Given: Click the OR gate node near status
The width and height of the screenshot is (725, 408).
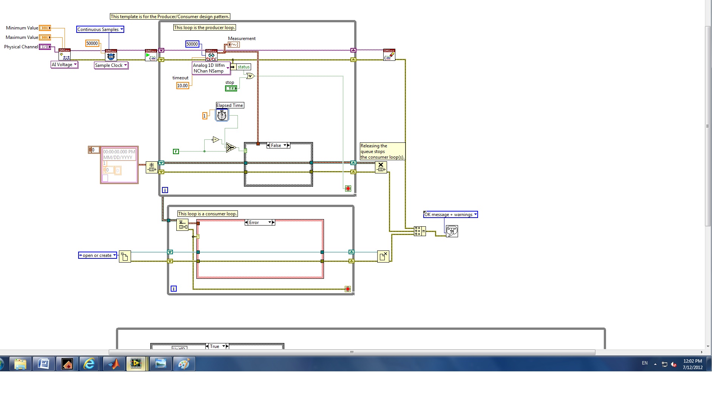Looking at the screenshot, I should (x=250, y=76).
